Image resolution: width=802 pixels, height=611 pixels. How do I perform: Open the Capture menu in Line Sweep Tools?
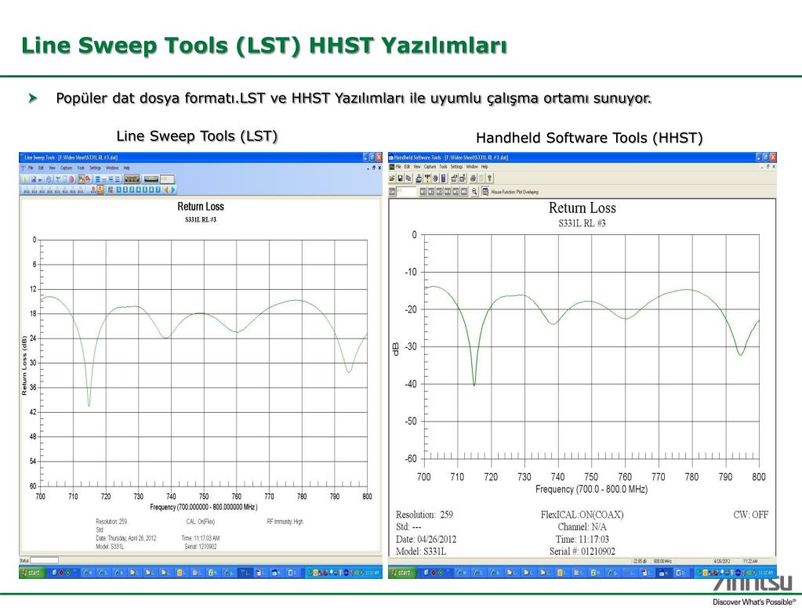point(66,168)
